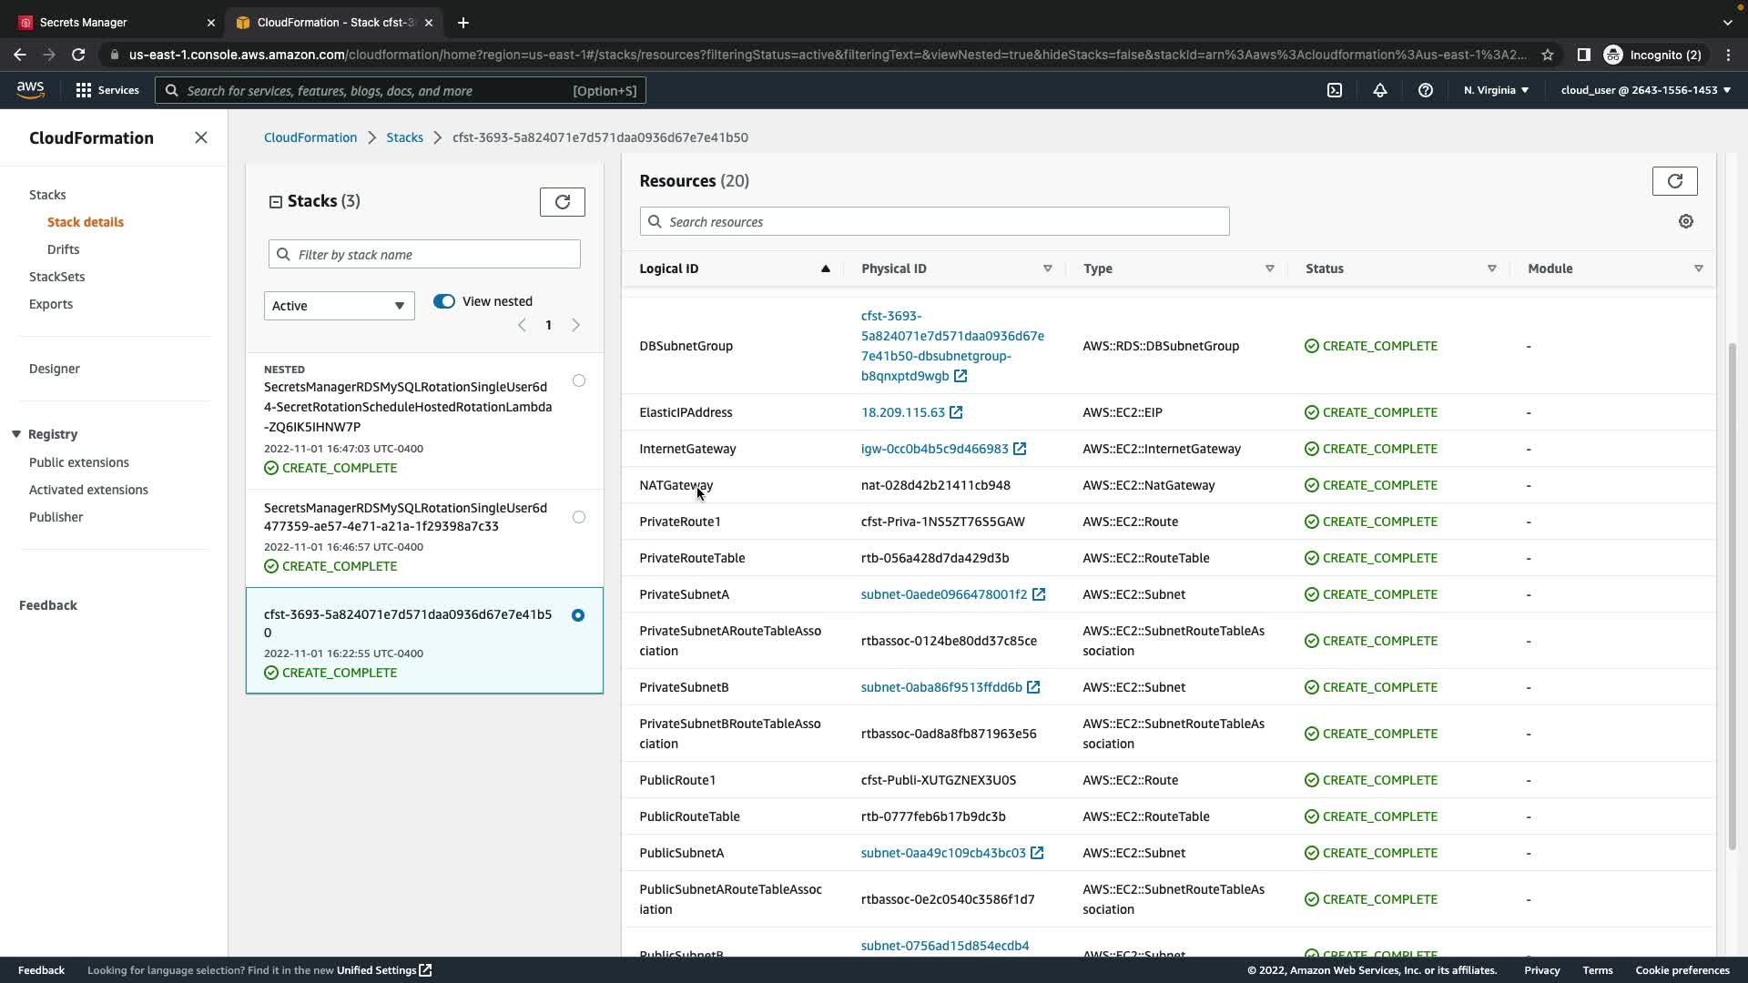Collapse the Registry section in the sidebar

16,434
